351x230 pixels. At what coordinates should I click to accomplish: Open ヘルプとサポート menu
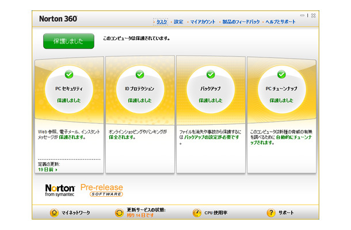280,22
